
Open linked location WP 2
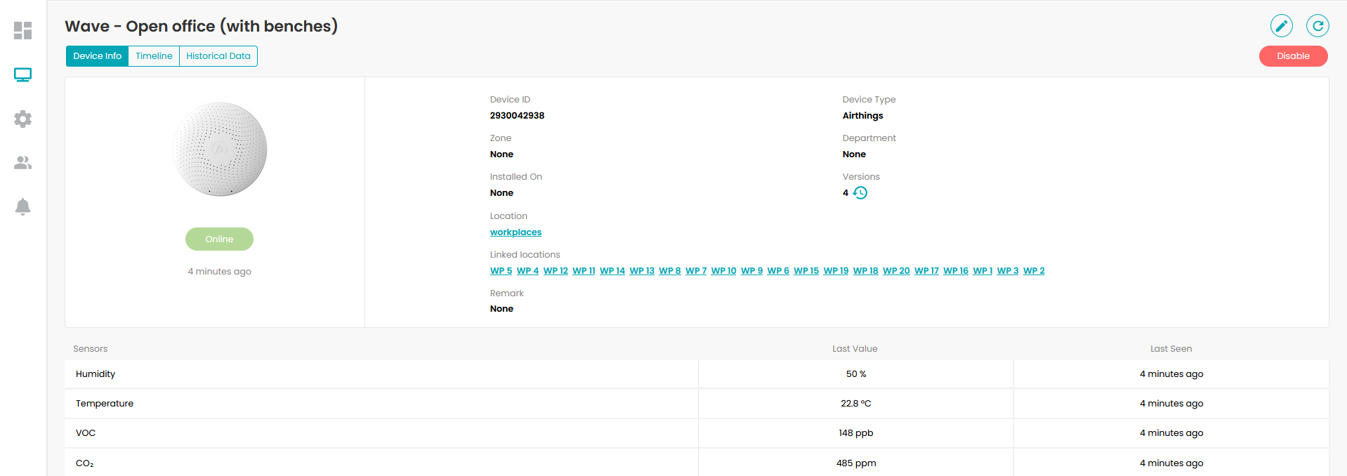pos(1034,271)
